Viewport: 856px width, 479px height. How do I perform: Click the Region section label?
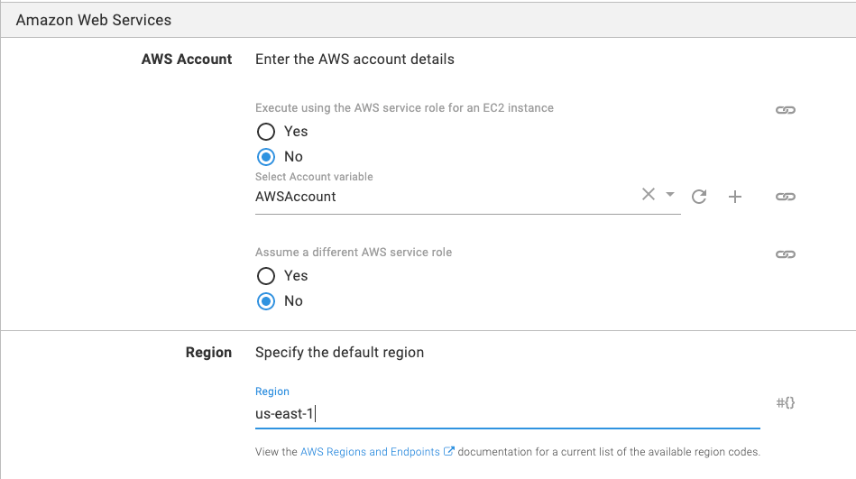tap(208, 353)
